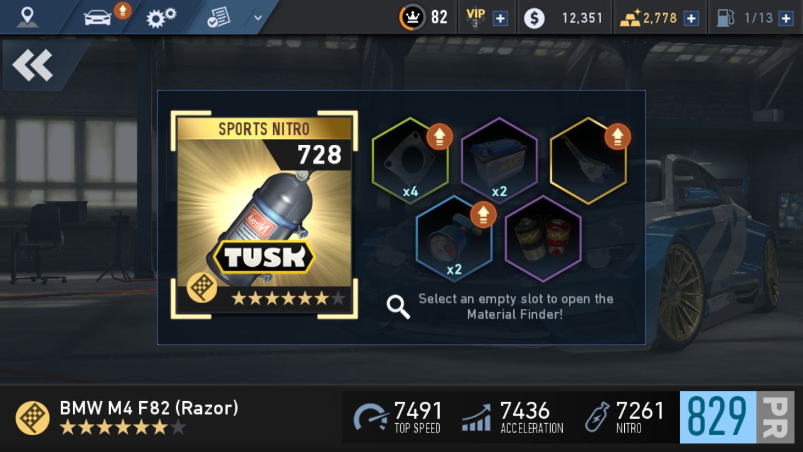Tap the cash balance dollar icon
The image size is (803, 452).
(x=534, y=18)
